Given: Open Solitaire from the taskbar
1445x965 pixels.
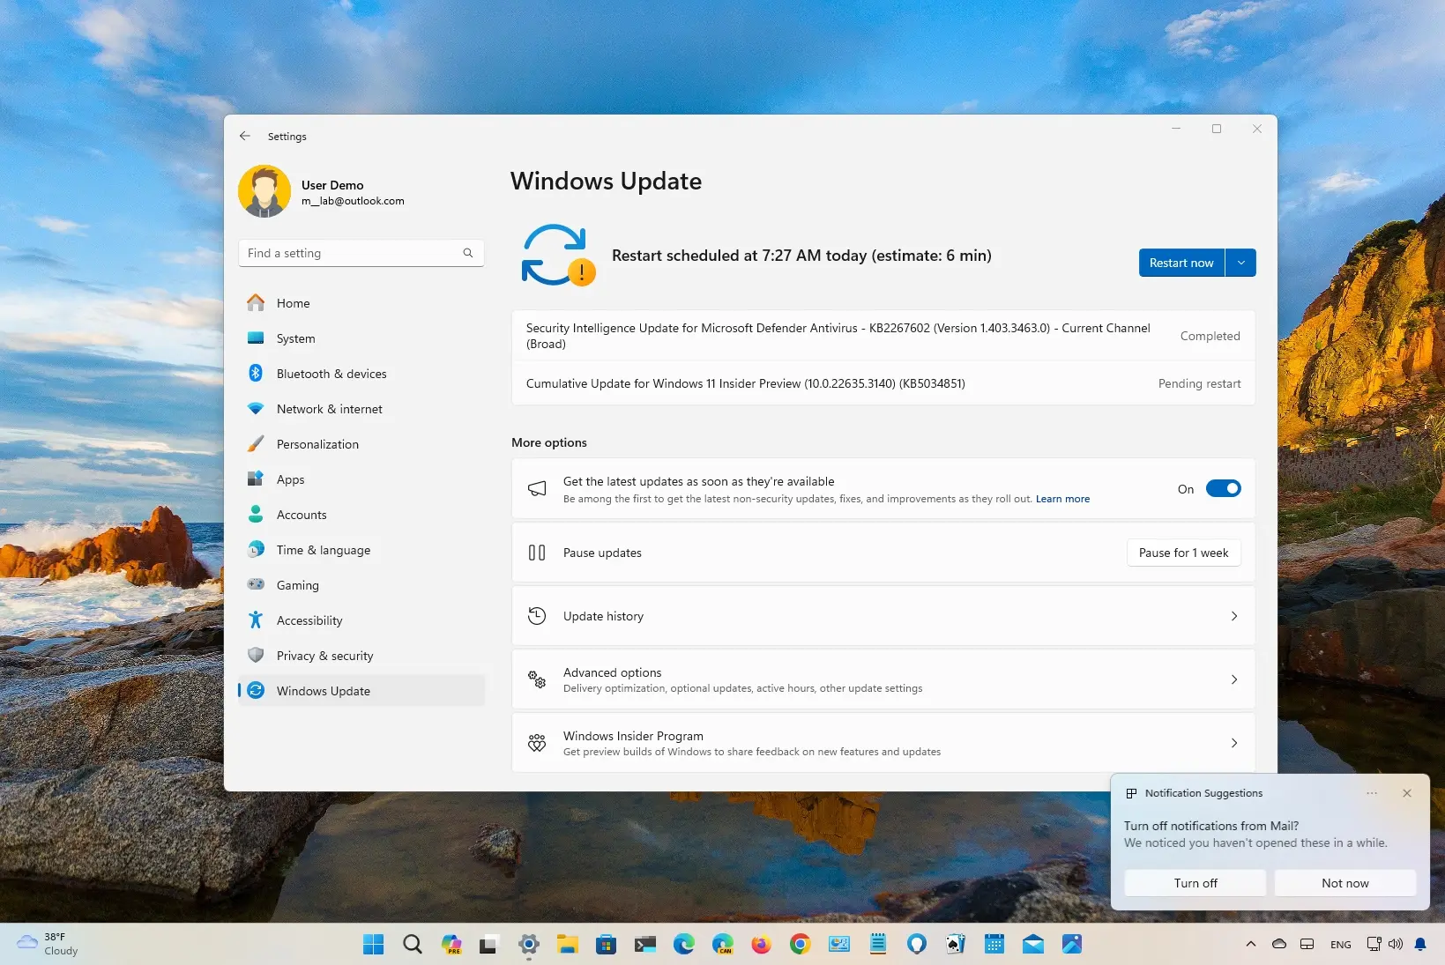Looking at the screenshot, I should [x=955, y=944].
